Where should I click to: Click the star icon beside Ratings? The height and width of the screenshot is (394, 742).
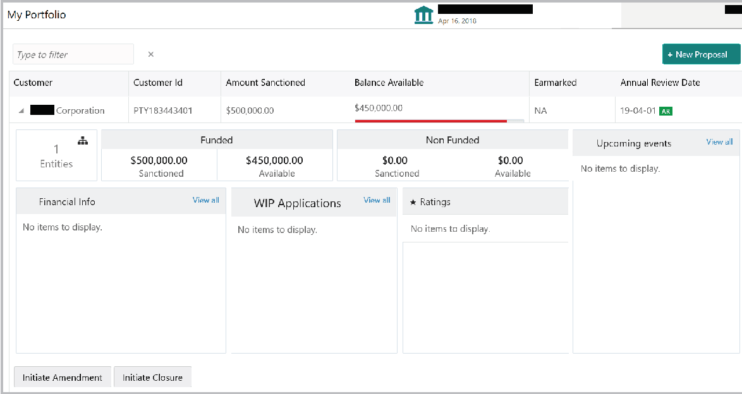(413, 202)
